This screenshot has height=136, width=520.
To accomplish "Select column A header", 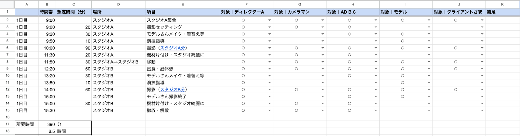I will pos(27,4).
